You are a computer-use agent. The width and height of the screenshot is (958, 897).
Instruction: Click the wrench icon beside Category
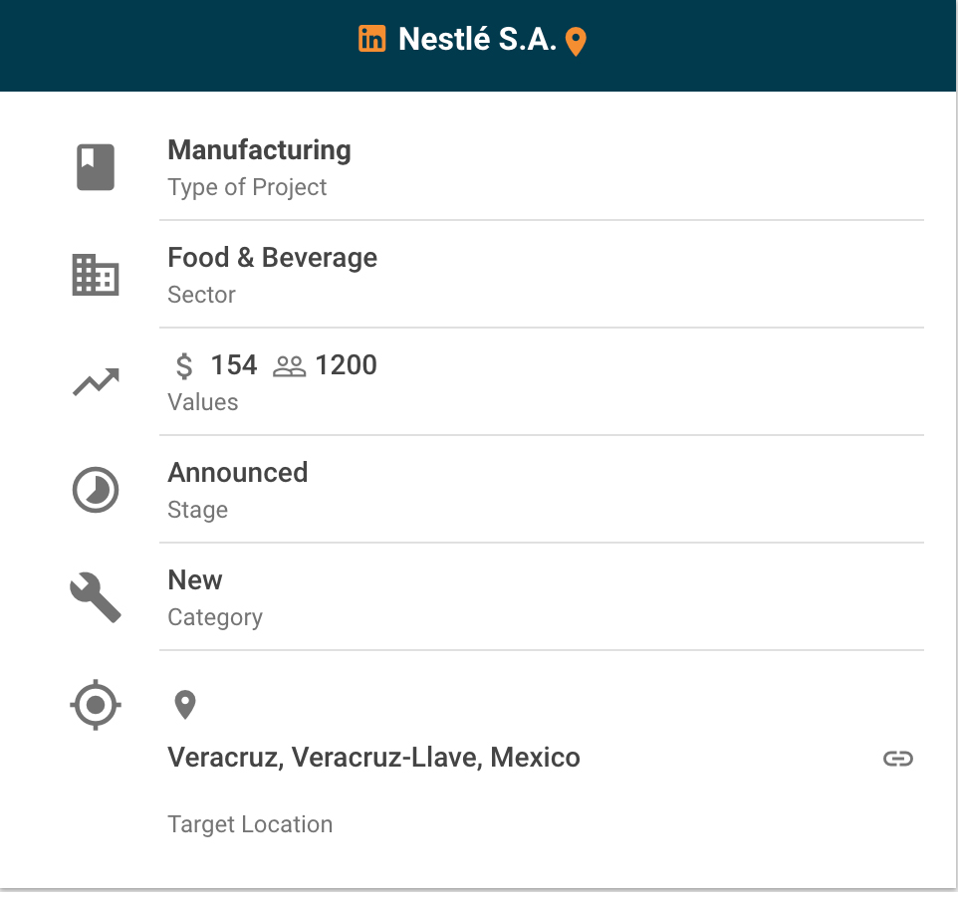(96, 597)
